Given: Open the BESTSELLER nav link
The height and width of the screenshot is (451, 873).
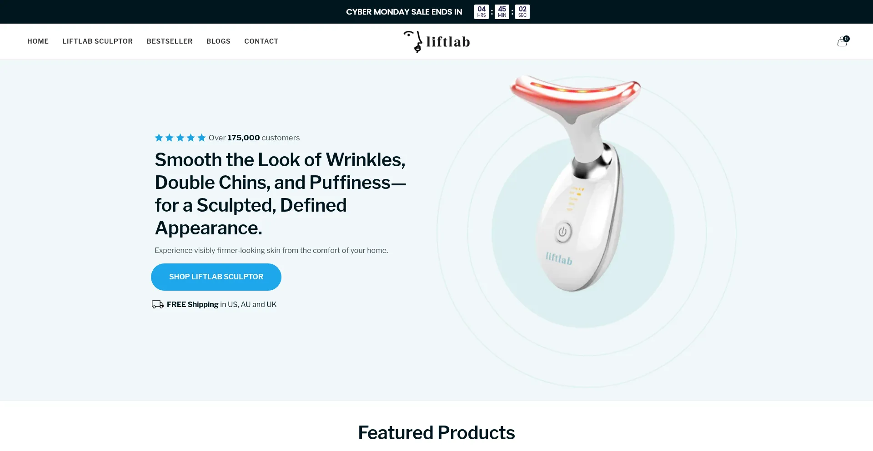Looking at the screenshot, I should tap(170, 41).
